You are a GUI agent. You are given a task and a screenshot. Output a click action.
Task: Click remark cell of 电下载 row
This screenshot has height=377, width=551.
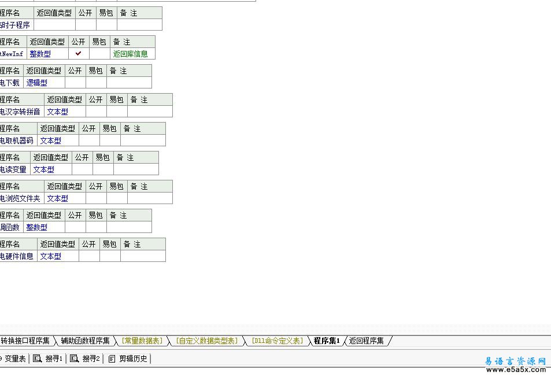[x=130, y=83]
